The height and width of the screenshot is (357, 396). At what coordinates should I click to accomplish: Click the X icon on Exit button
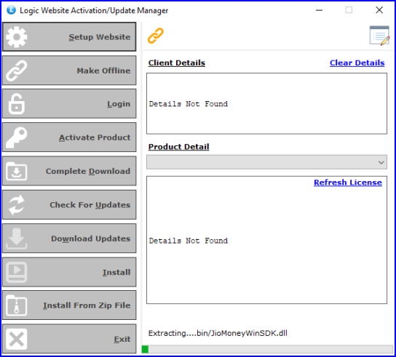tap(17, 339)
